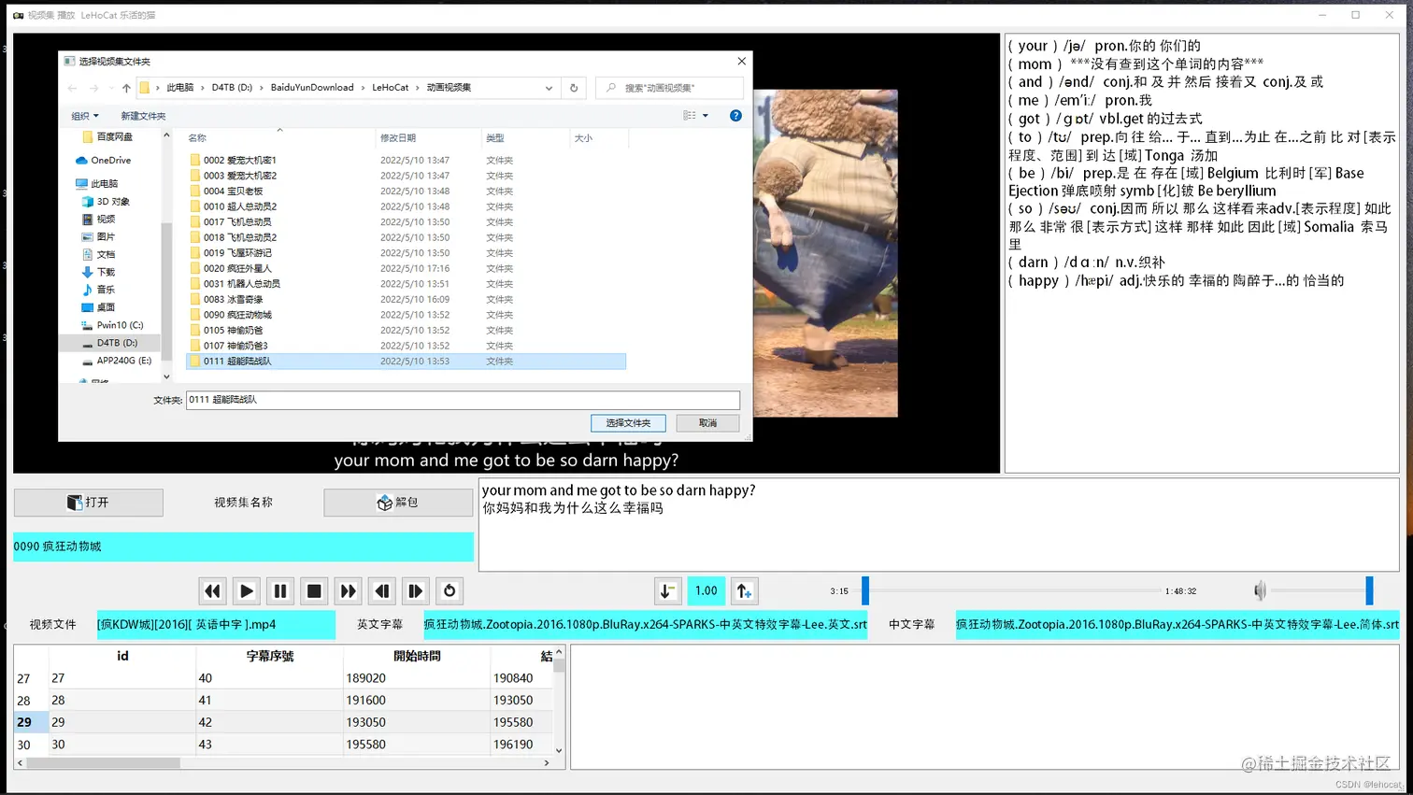Select 音乐 in navigation pane
1413x795 pixels.
98,290
